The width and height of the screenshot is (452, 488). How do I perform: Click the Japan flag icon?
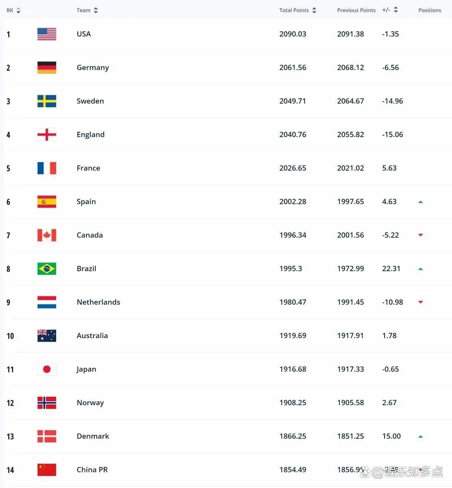(x=47, y=369)
